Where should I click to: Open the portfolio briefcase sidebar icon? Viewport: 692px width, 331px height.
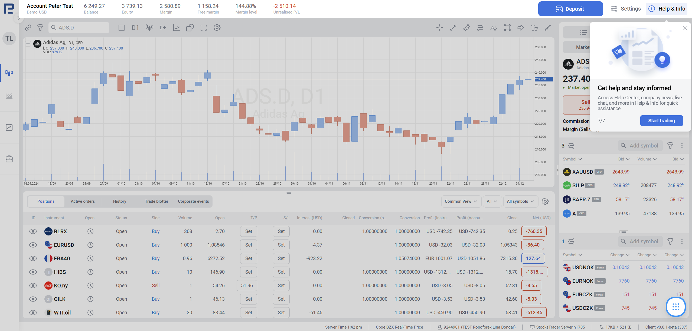(9, 159)
